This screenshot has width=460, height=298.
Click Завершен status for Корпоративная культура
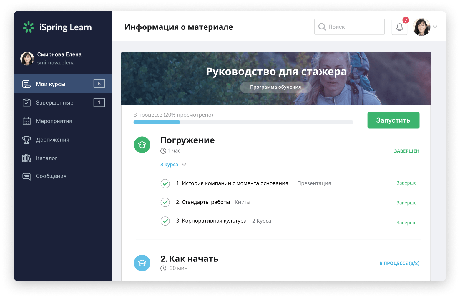coord(408,223)
